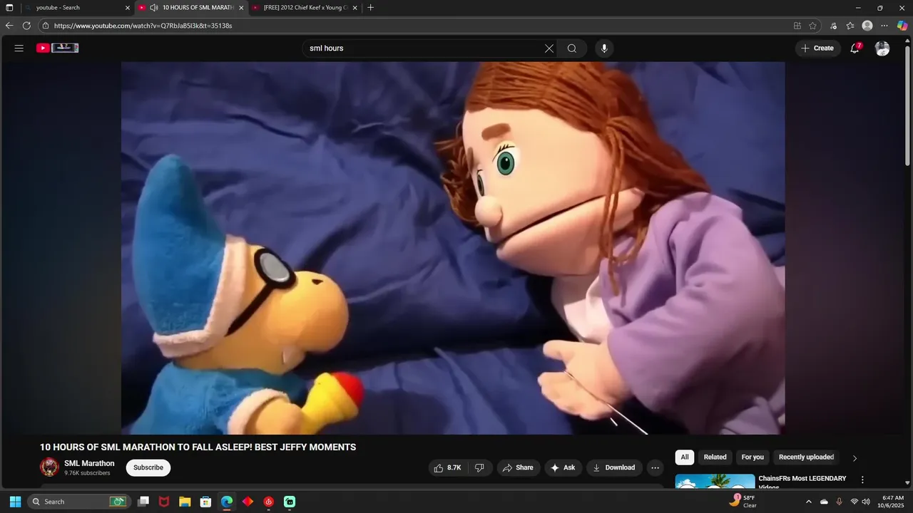
Task: Refresh the current page
Action: click(x=26, y=26)
